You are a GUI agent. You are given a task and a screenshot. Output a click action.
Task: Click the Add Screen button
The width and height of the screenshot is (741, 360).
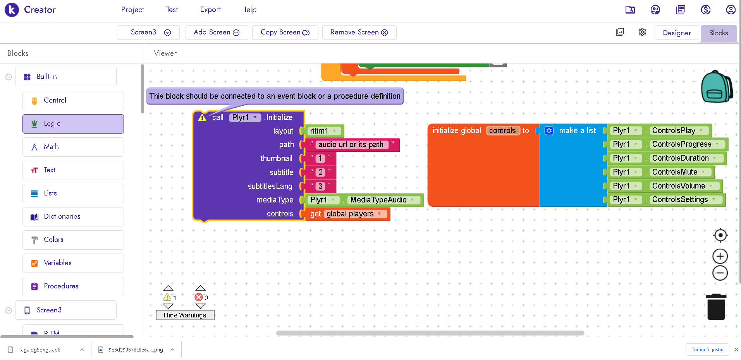217,33
